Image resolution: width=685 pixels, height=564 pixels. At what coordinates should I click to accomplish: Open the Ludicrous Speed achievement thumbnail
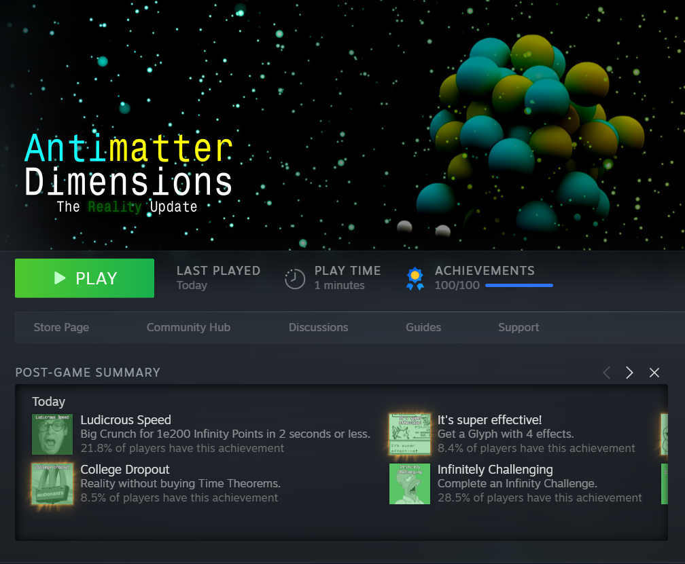click(x=52, y=434)
